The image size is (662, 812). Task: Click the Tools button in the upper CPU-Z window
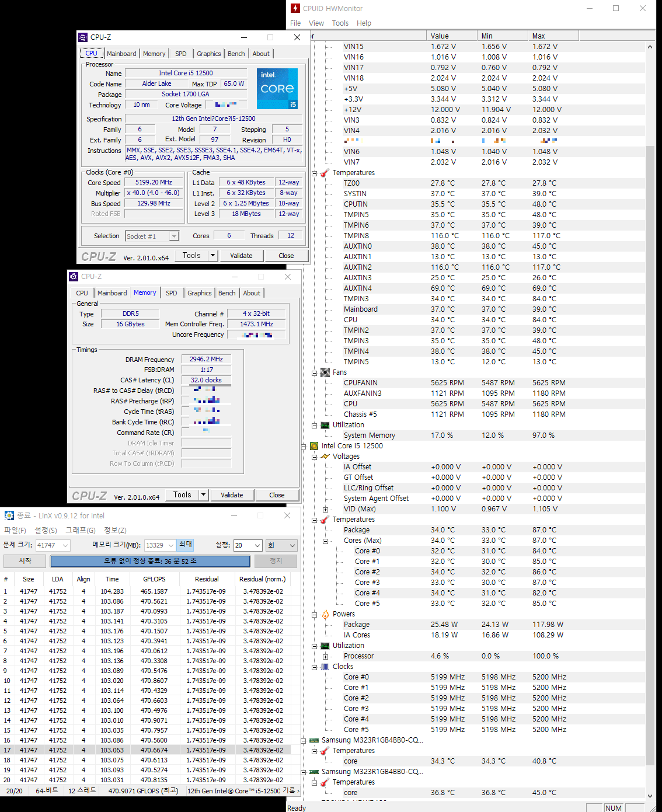pyautogui.click(x=191, y=256)
